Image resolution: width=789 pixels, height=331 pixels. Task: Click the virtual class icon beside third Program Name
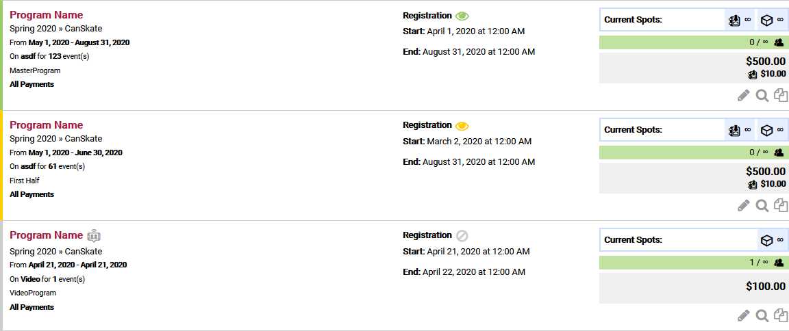[94, 235]
